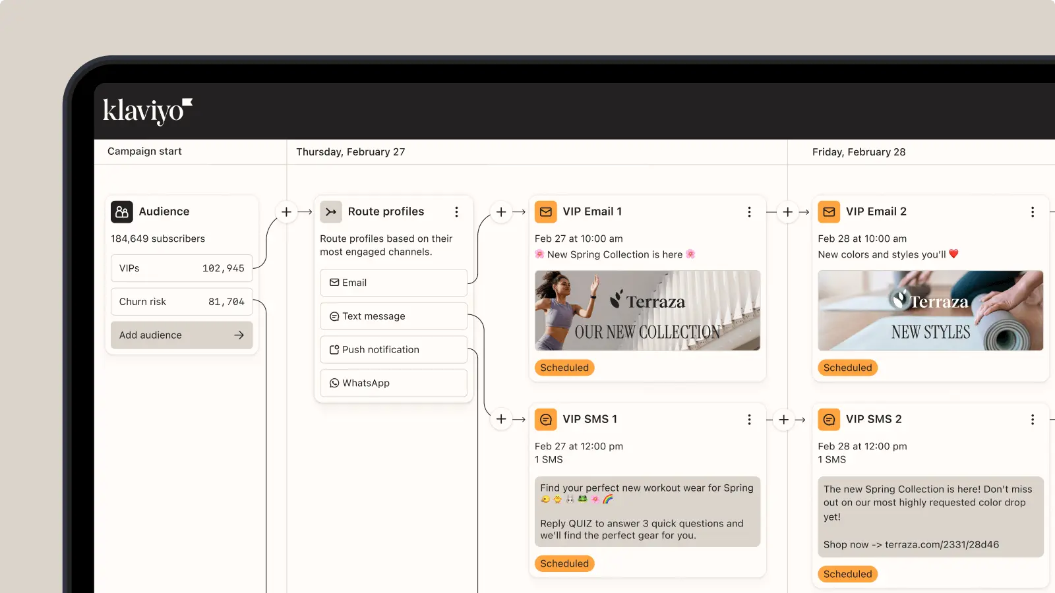This screenshot has width=1055, height=593.
Task: Switch to the Thursday, February 27 column
Action: click(x=350, y=152)
